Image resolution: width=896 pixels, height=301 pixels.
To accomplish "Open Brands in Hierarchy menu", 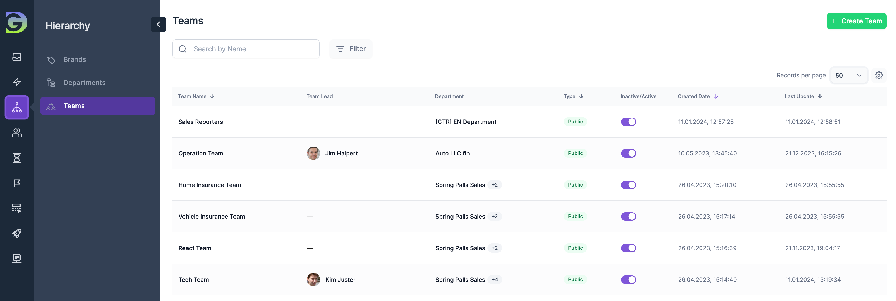I will (74, 59).
